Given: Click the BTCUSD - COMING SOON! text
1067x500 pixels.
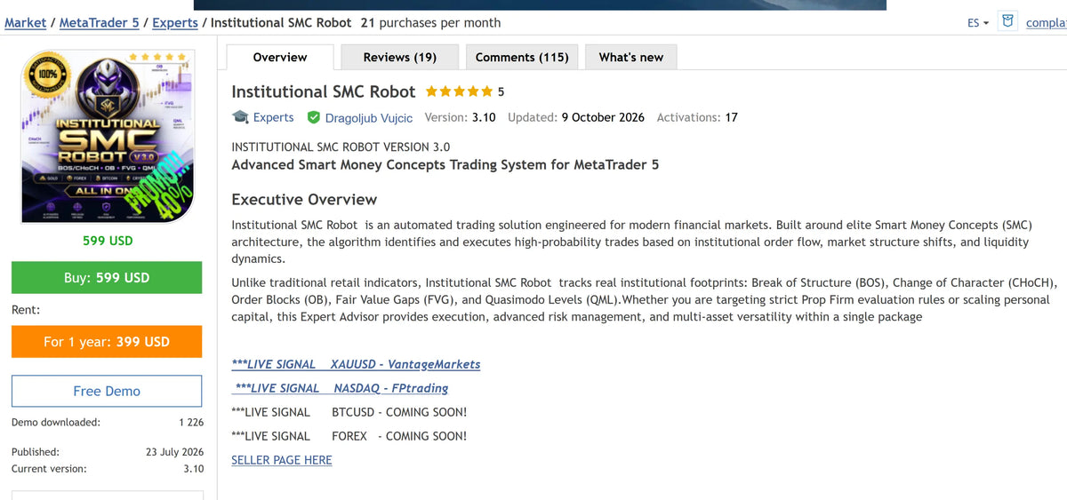Looking at the screenshot, I should [x=399, y=412].
